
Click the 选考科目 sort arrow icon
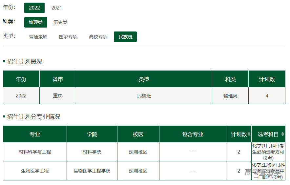[283, 134]
